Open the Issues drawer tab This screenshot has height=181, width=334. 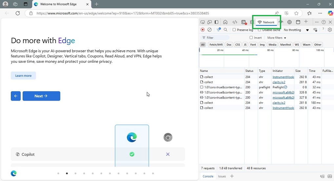point(222,176)
